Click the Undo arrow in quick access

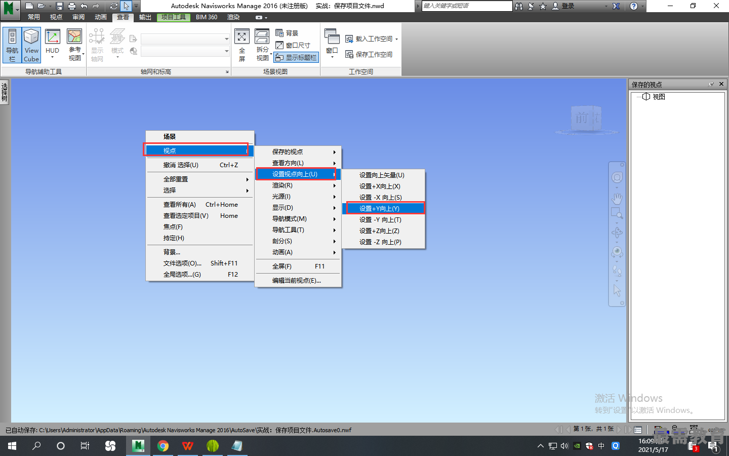tap(84, 6)
